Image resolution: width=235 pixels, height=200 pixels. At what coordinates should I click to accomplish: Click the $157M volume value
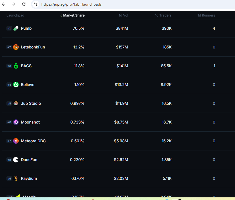[x=122, y=47]
